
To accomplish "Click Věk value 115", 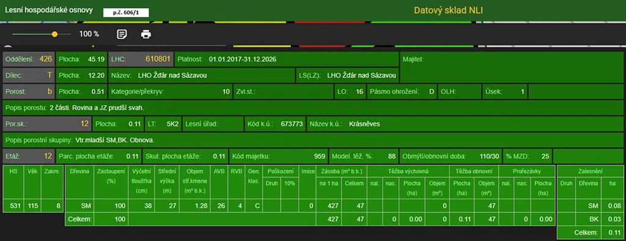I will click(x=32, y=206).
